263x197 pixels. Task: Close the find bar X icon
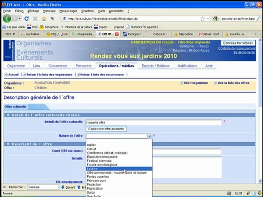(x=5, y=187)
